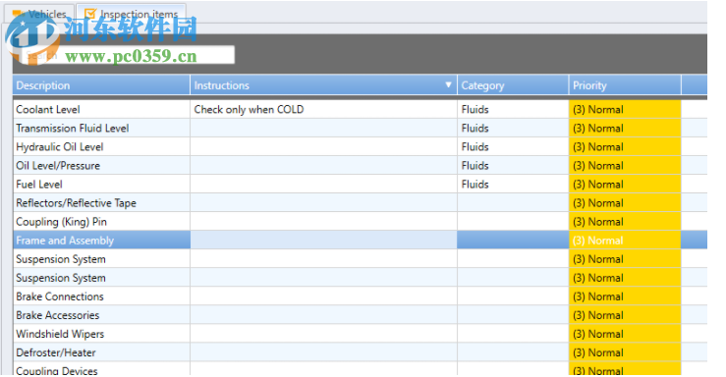Click the priority cell for Brake Connections
Screen dimensions: 726x377
click(625, 296)
